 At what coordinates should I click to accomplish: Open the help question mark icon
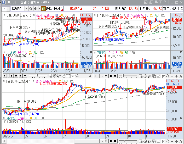point(165,2)
